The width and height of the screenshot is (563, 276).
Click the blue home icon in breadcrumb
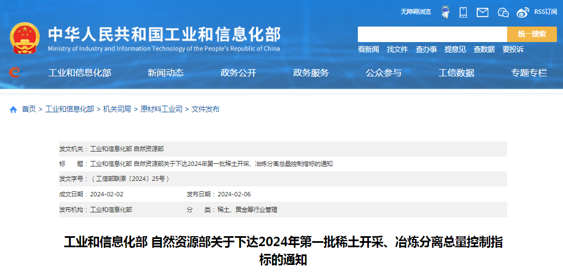(x=13, y=110)
